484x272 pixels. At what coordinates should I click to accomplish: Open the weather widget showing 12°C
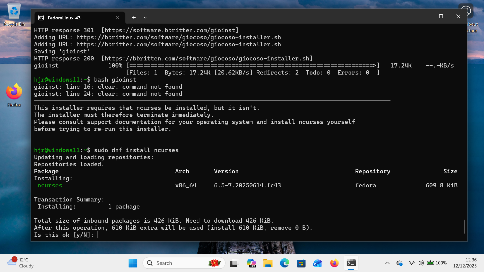pyautogui.click(x=21, y=263)
